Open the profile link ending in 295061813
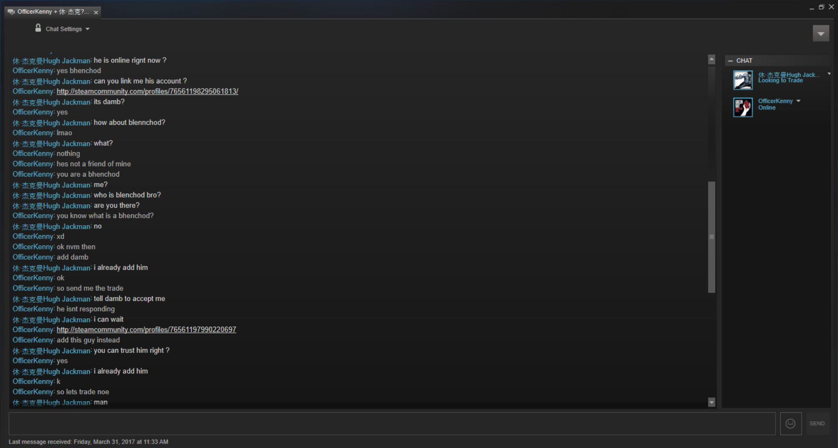The image size is (838, 448). tap(148, 91)
